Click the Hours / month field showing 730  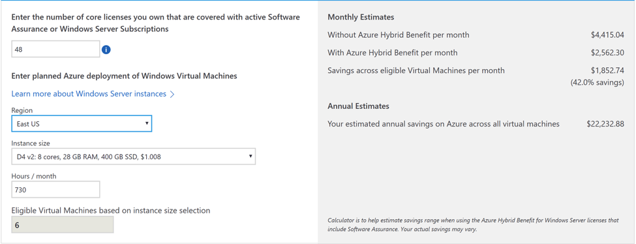point(55,190)
